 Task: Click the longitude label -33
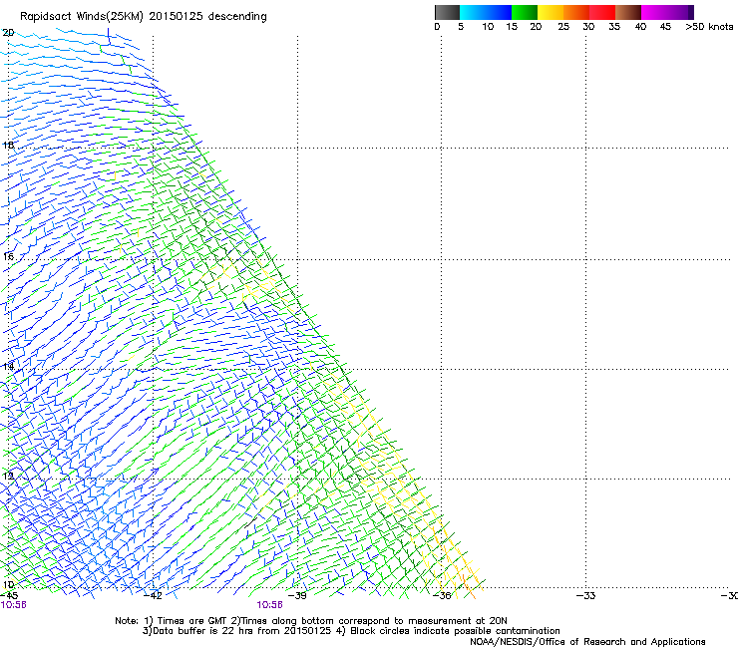[586, 596]
